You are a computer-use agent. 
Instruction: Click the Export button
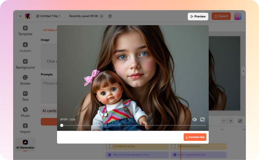[221, 16]
